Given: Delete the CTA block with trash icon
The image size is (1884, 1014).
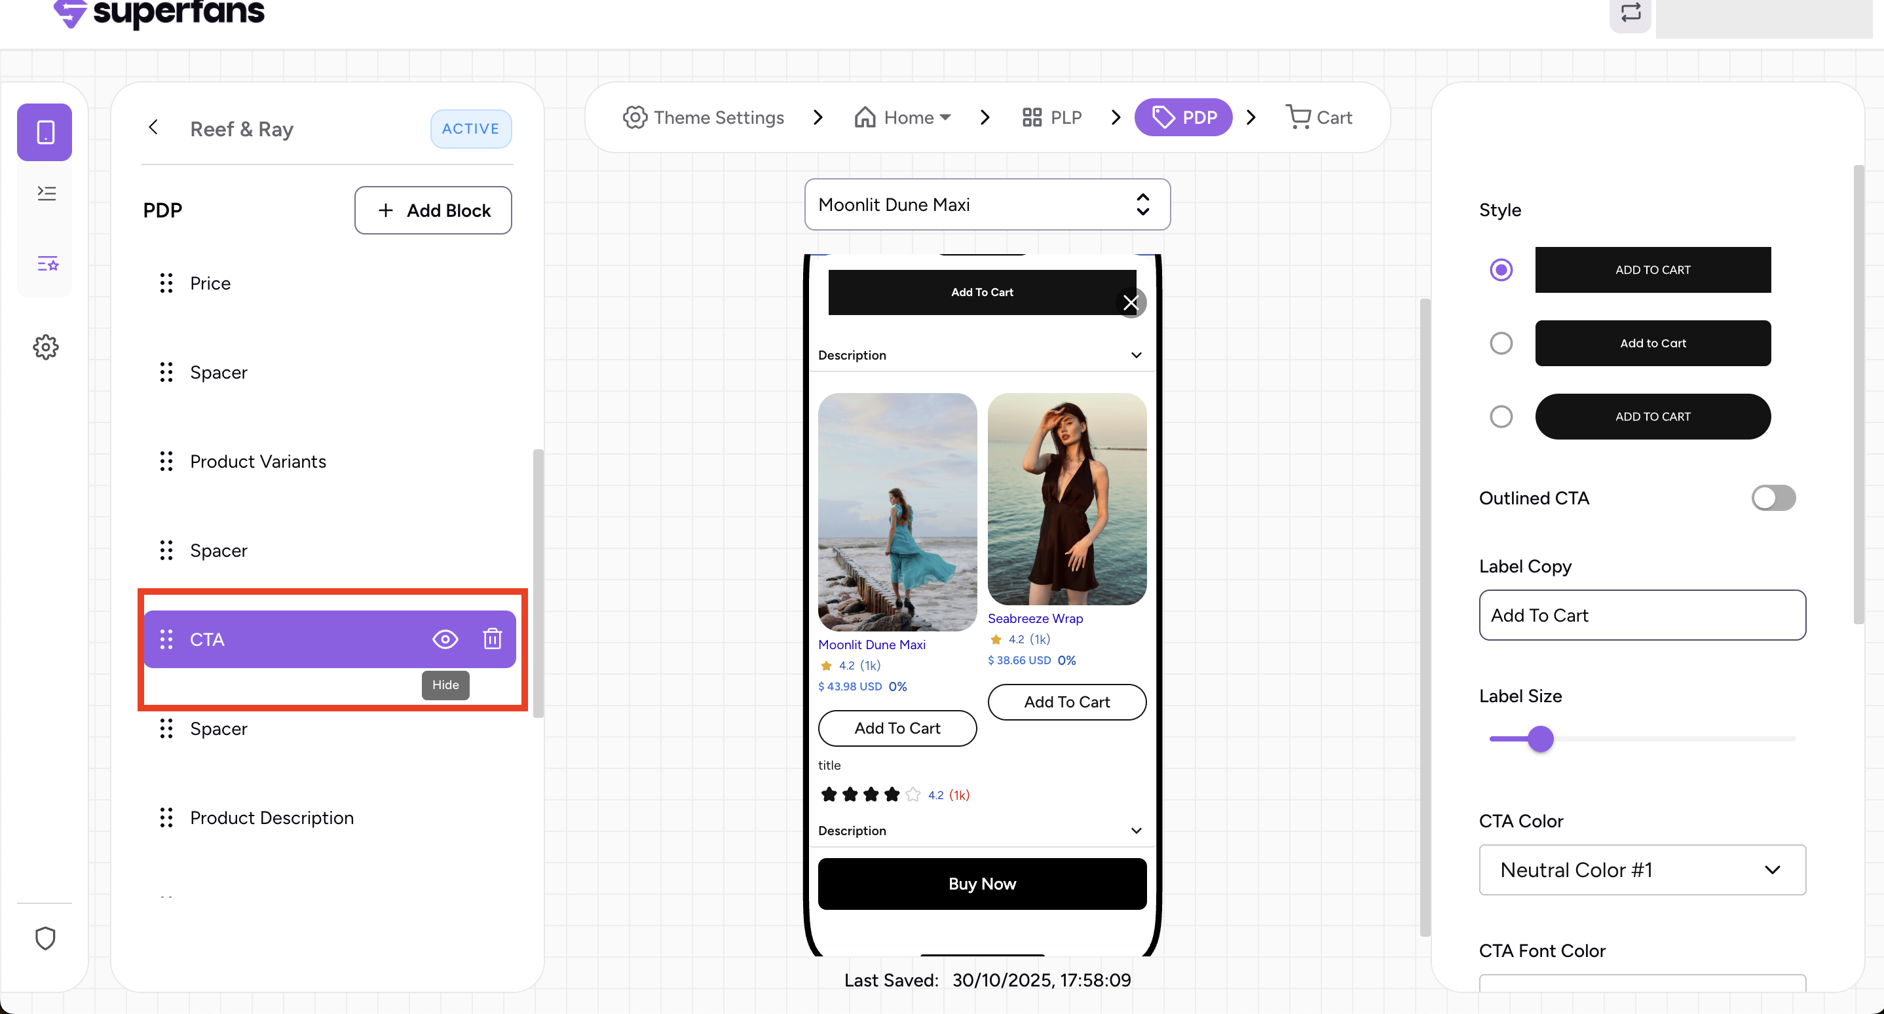Looking at the screenshot, I should (492, 639).
